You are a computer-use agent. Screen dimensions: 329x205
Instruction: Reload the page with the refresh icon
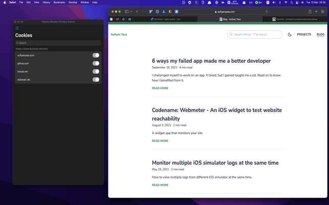[267, 12]
